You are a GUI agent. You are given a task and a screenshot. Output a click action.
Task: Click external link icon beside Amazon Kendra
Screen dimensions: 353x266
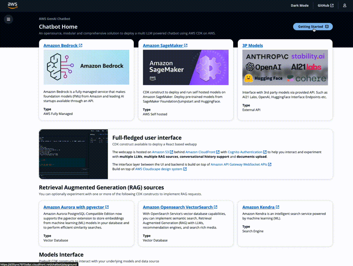[x=278, y=207]
